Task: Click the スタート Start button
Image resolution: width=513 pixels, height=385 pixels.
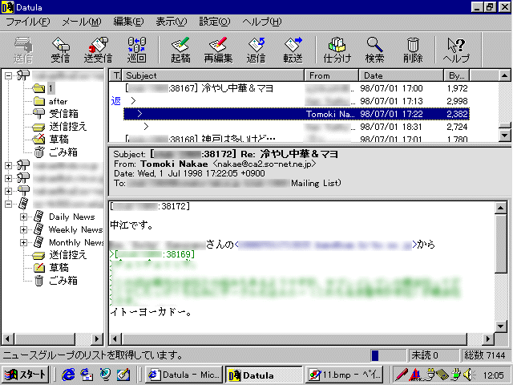Action: point(26,375)
